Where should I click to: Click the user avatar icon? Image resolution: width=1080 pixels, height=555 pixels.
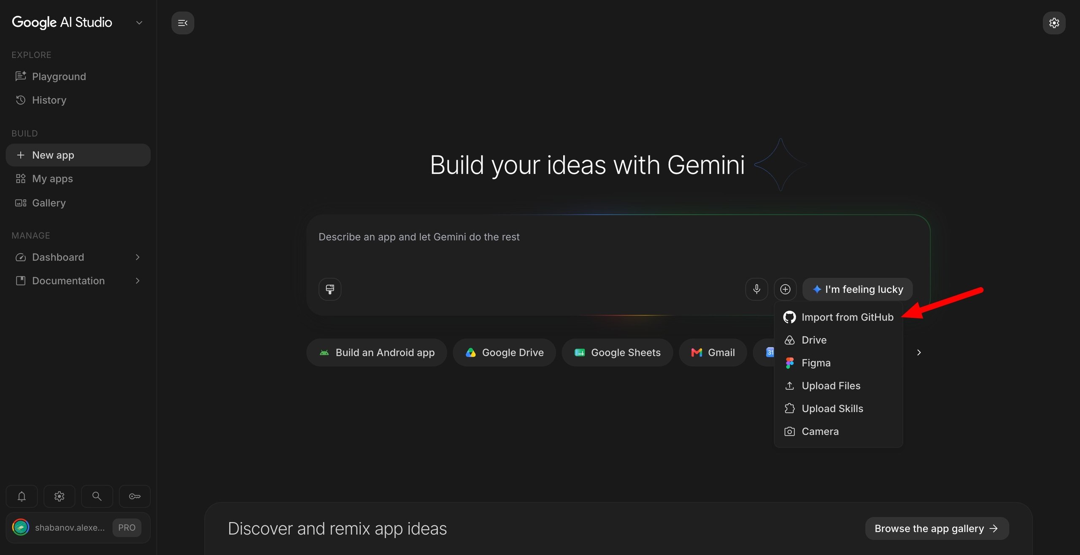pos(21,527)
